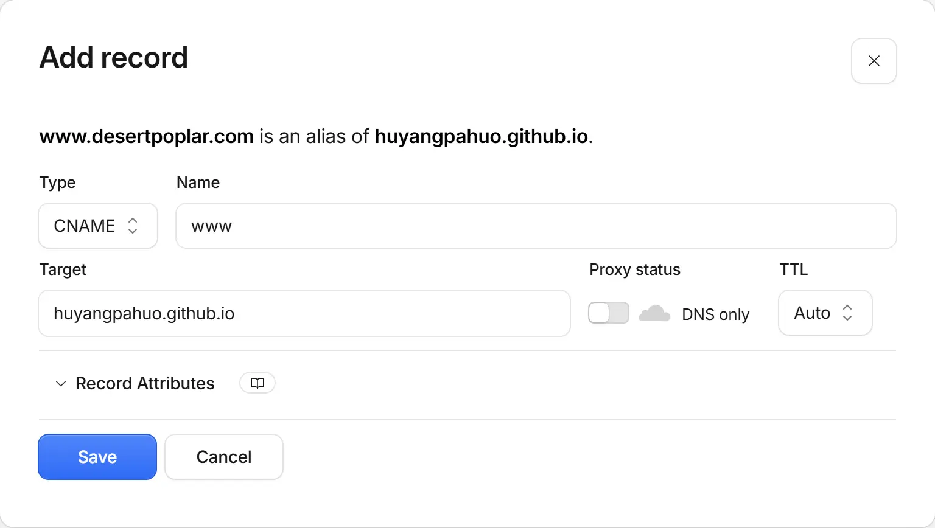Image resolution: width=935 pixels, height=528 pixels.
Task: Cancel adding the record
Action: (x=224, y=457)
